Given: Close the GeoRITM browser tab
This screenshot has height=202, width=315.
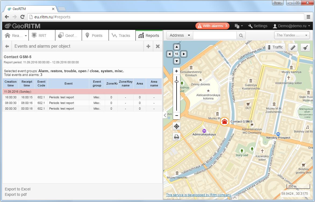Looking at the screenshot, I should coord(53,9).
